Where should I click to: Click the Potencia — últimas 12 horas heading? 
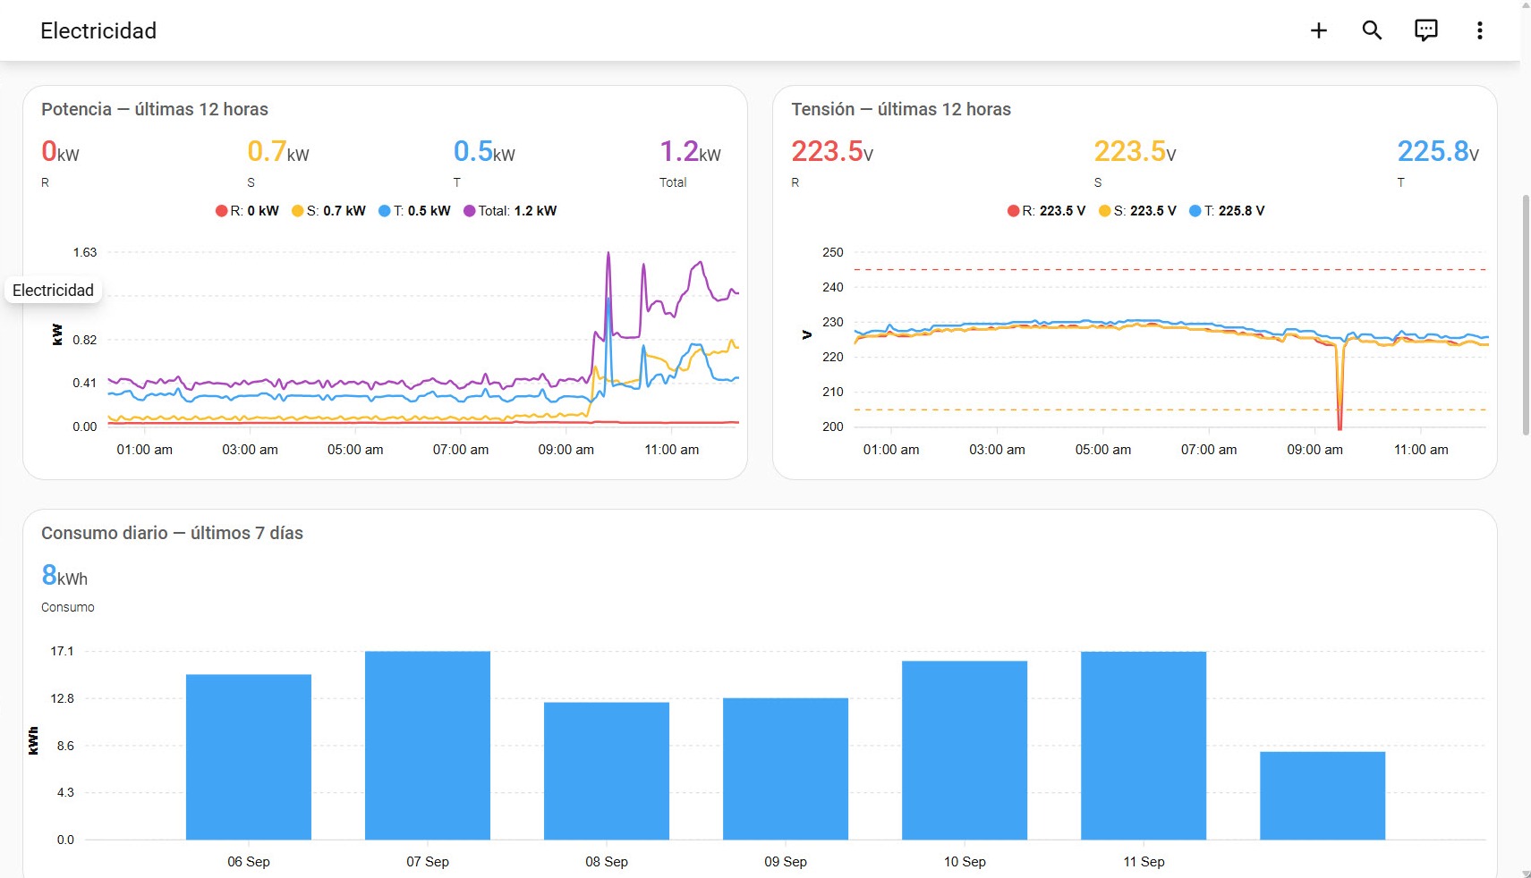[155, 109]
